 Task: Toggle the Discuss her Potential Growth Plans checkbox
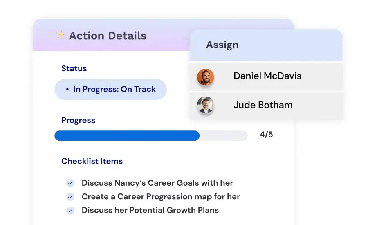coord(70,210)
